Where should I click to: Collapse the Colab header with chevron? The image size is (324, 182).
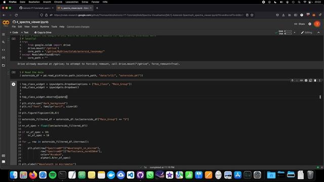pyautogui.click(x=318, y=32)
